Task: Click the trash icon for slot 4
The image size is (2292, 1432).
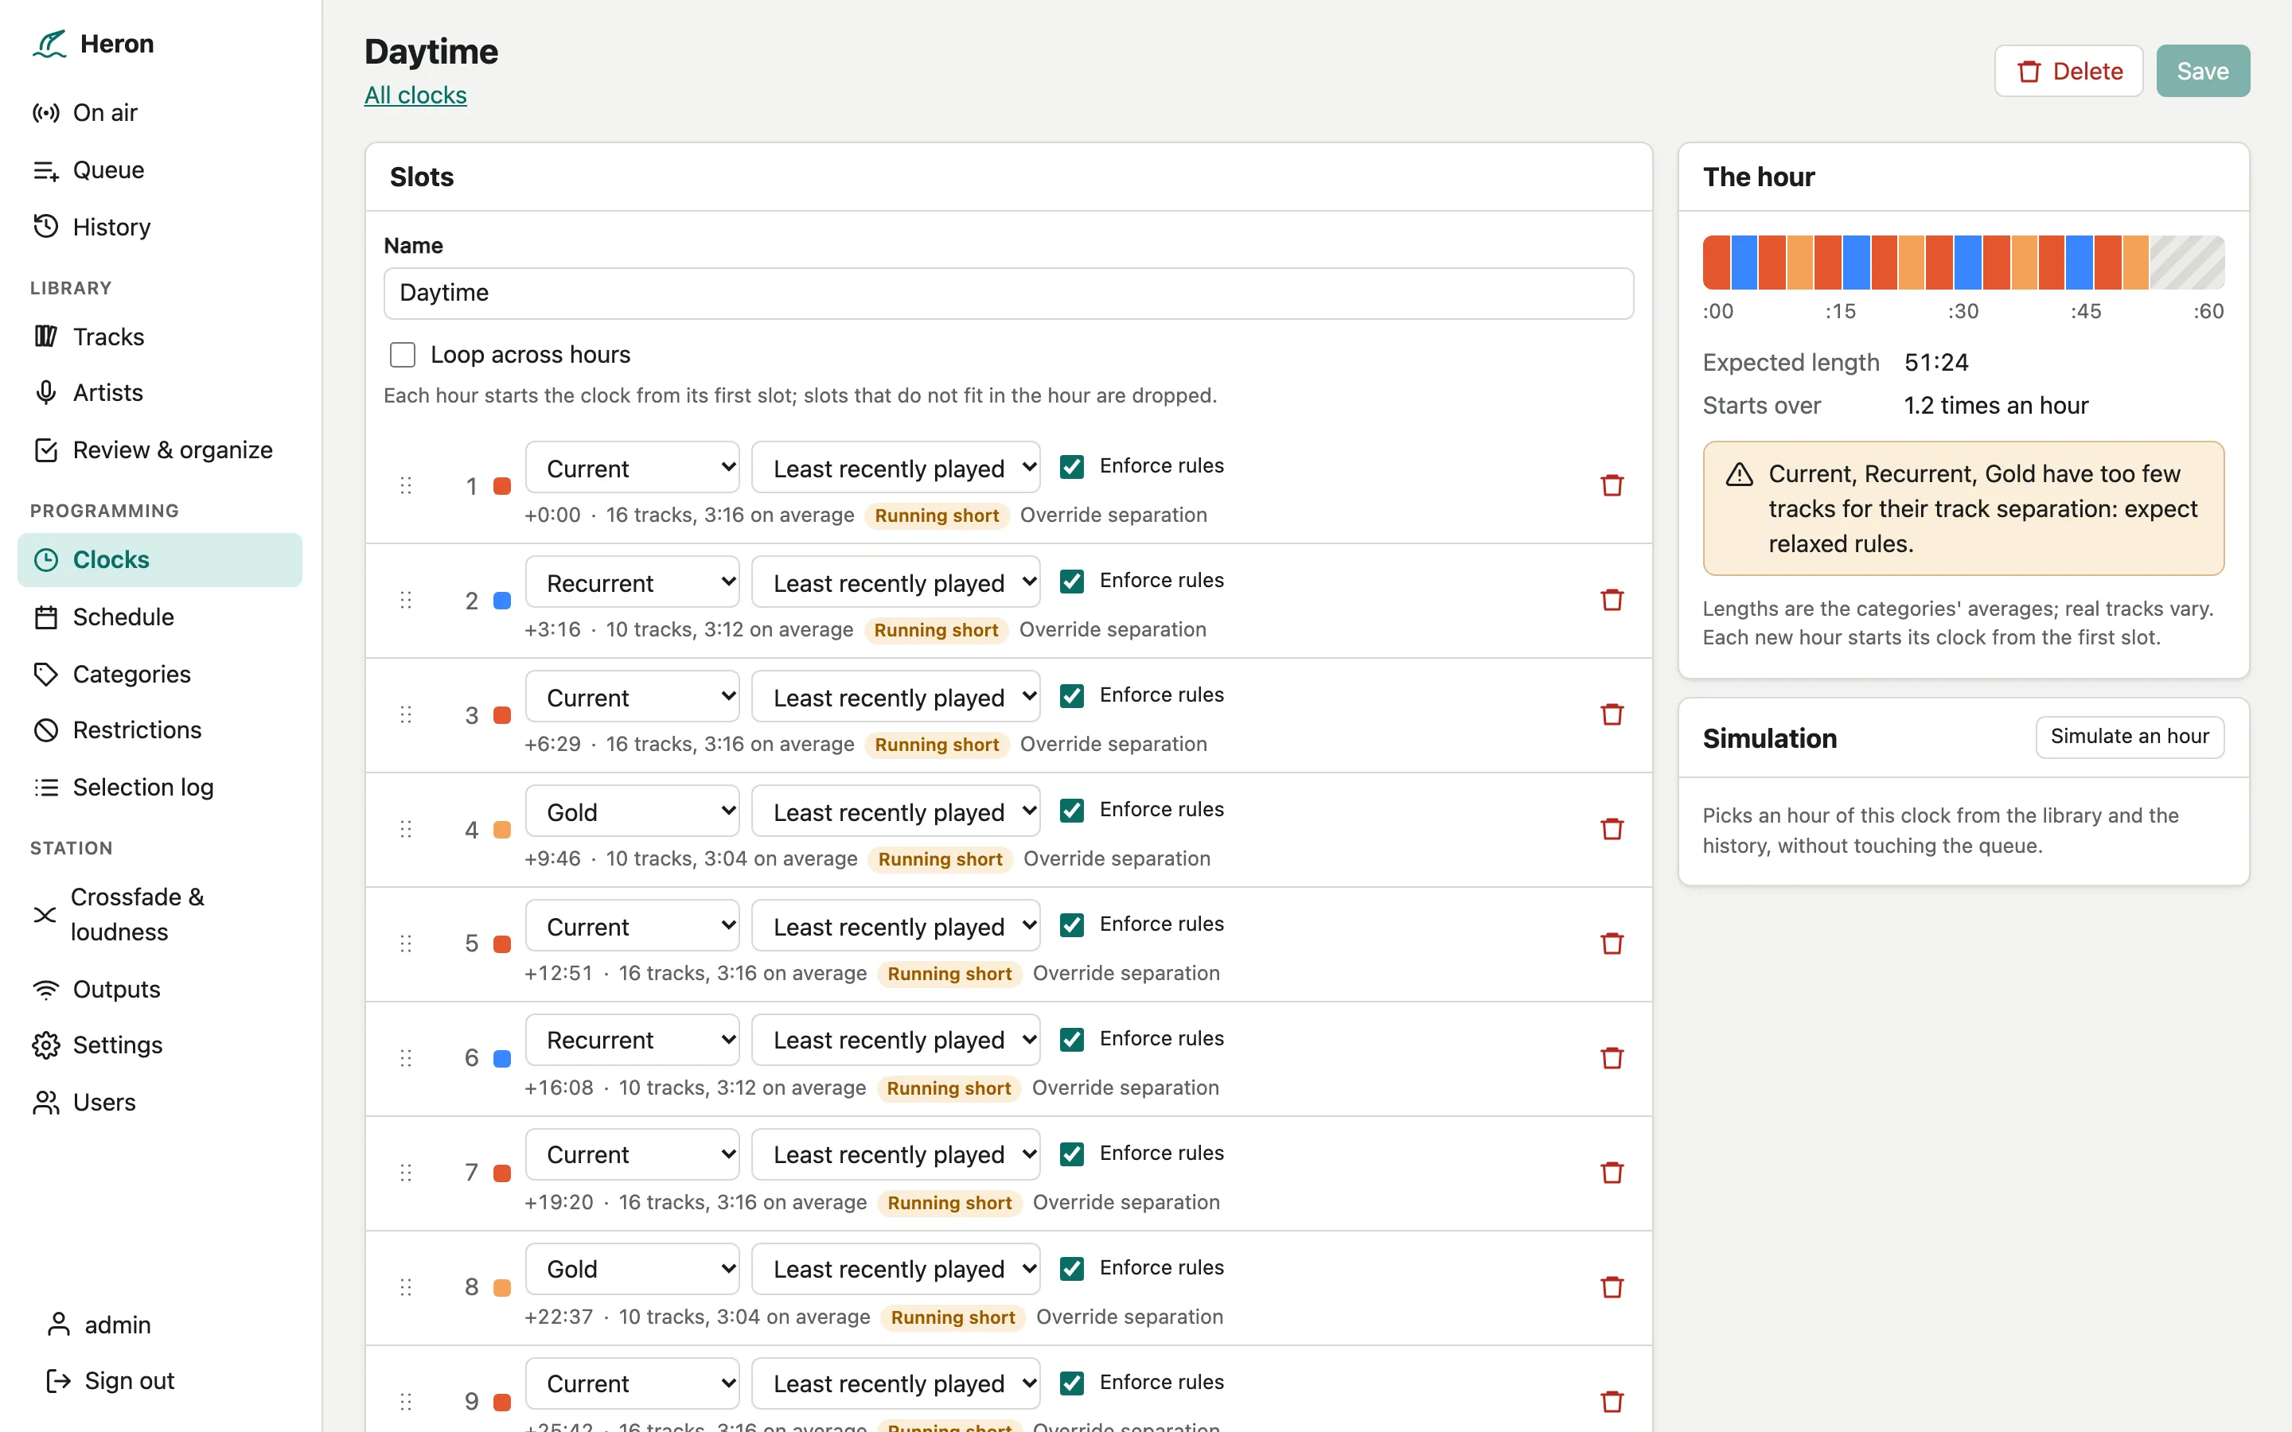Action: [1612, 830]
